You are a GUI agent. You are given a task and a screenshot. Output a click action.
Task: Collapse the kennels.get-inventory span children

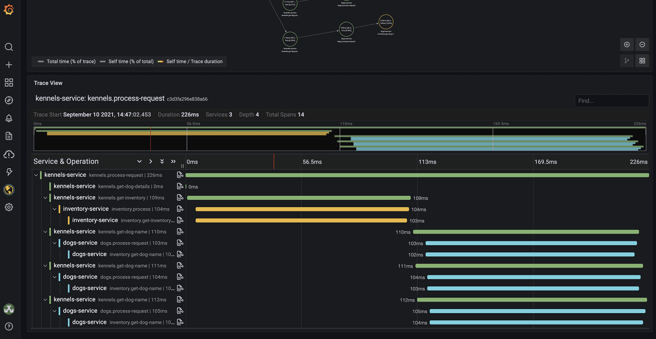(45, 198)
